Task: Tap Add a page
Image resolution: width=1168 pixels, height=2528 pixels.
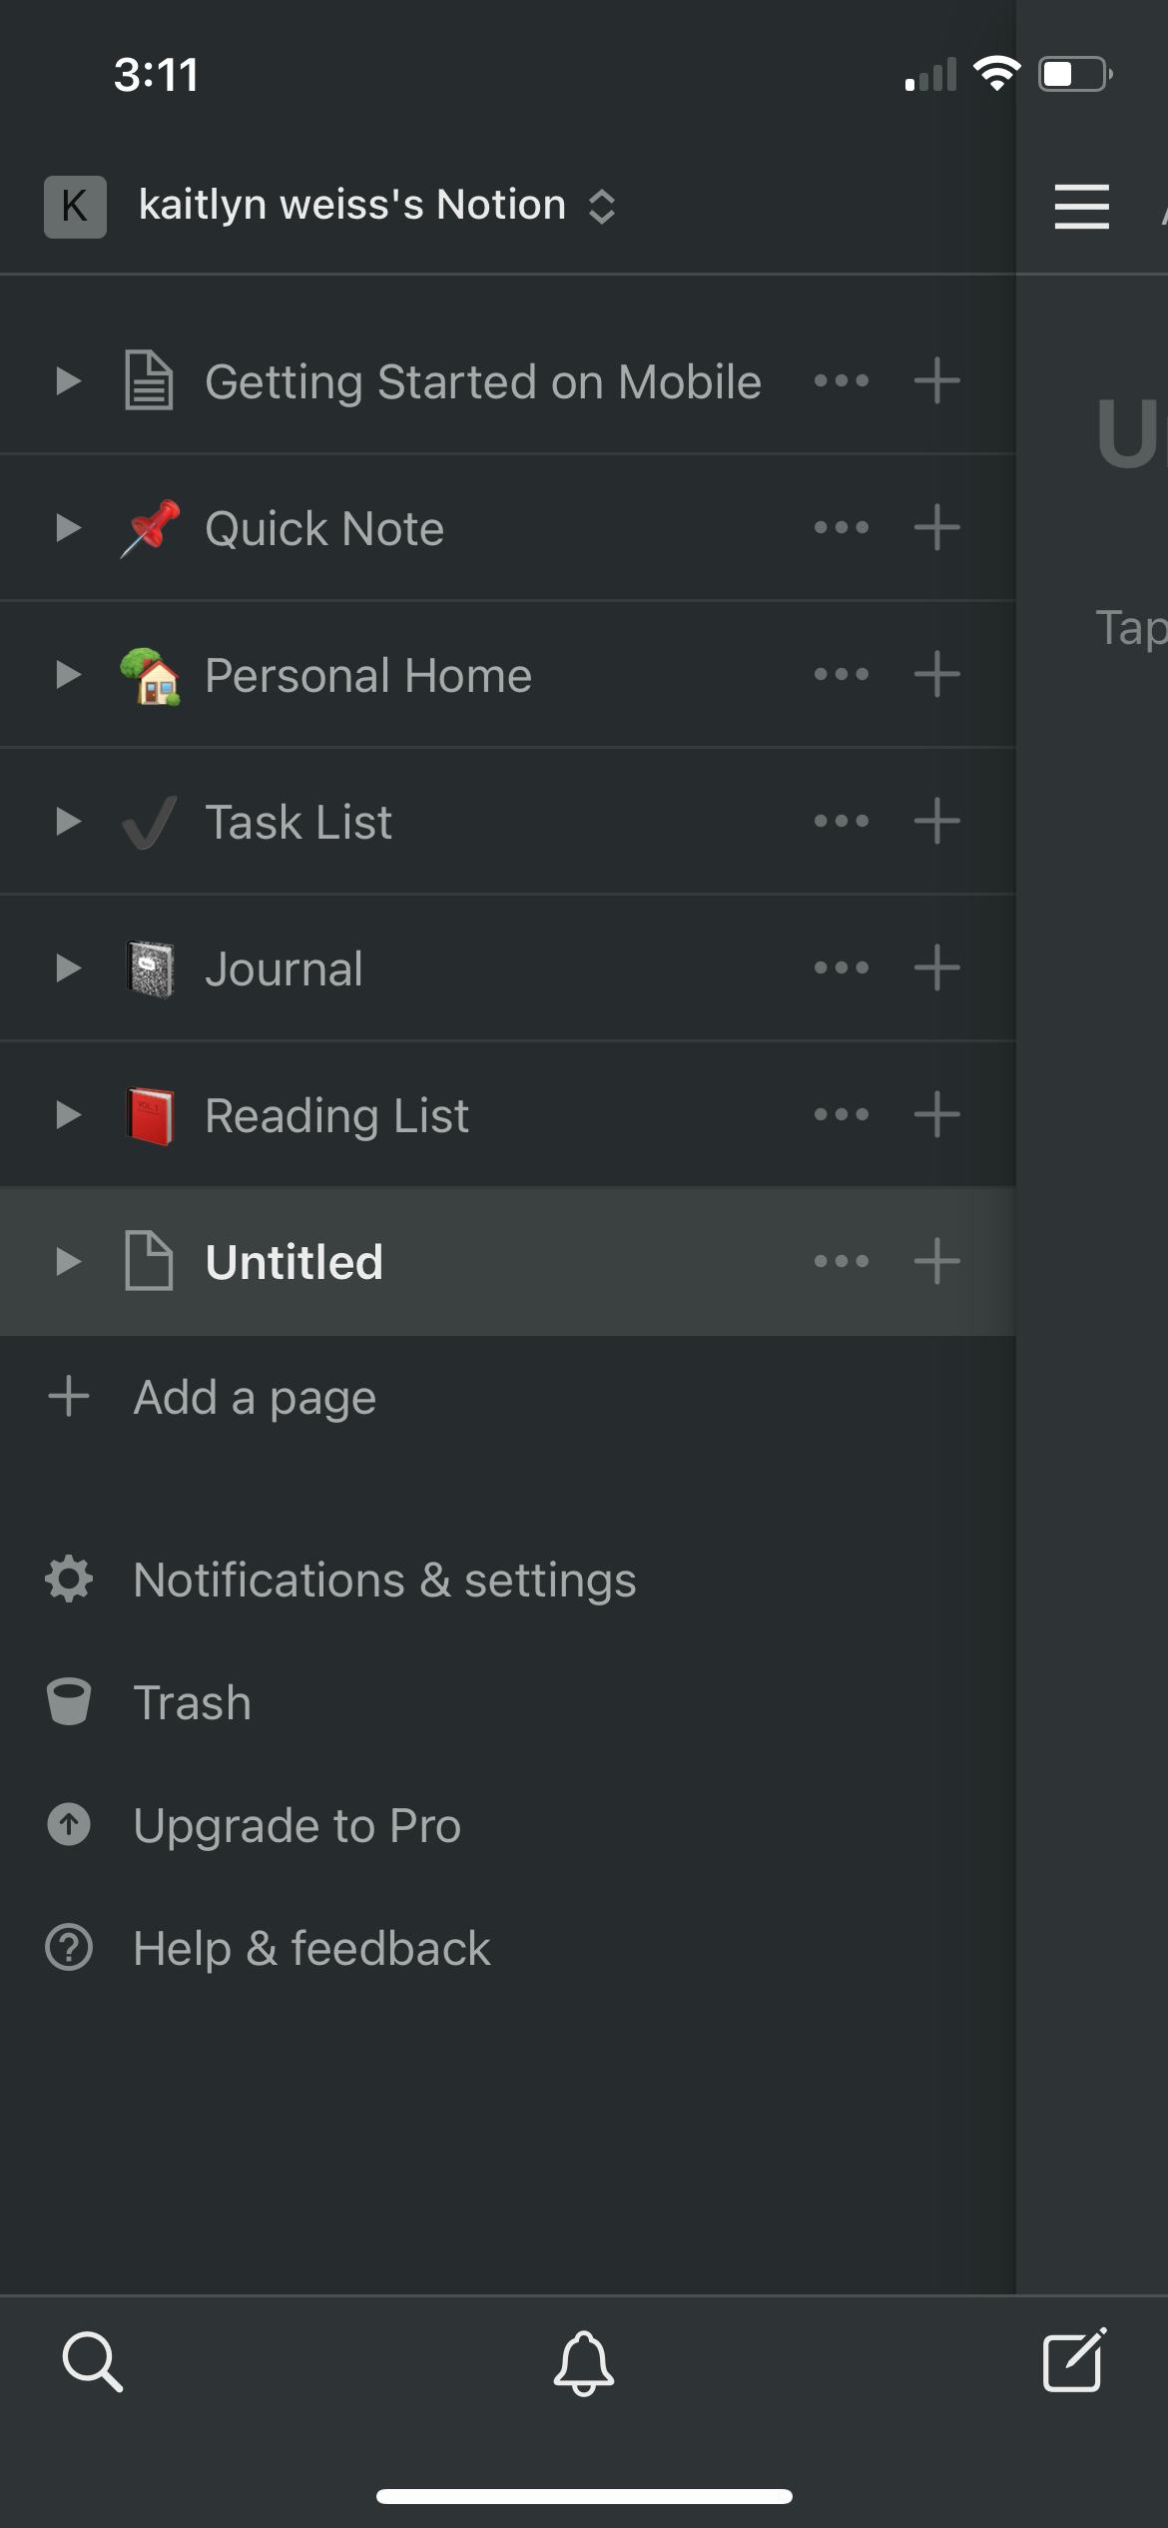Action: point(255,1397)
